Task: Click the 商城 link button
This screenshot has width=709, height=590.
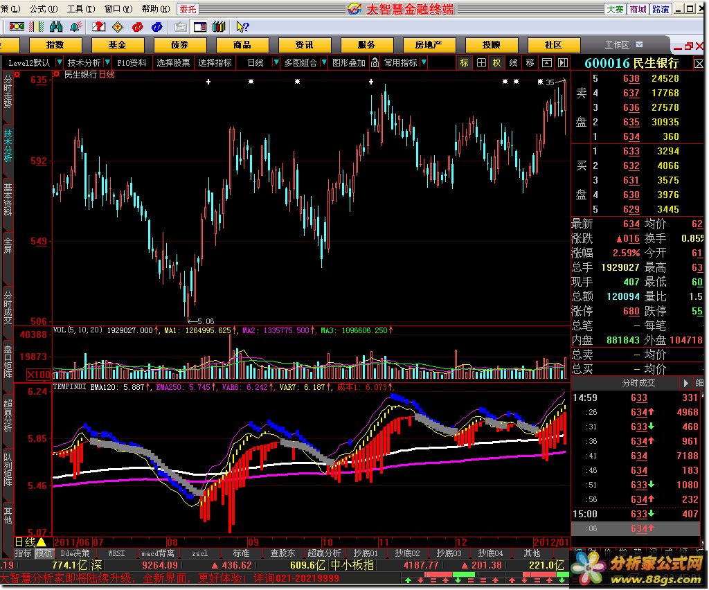Action: (x=638, y=9)
